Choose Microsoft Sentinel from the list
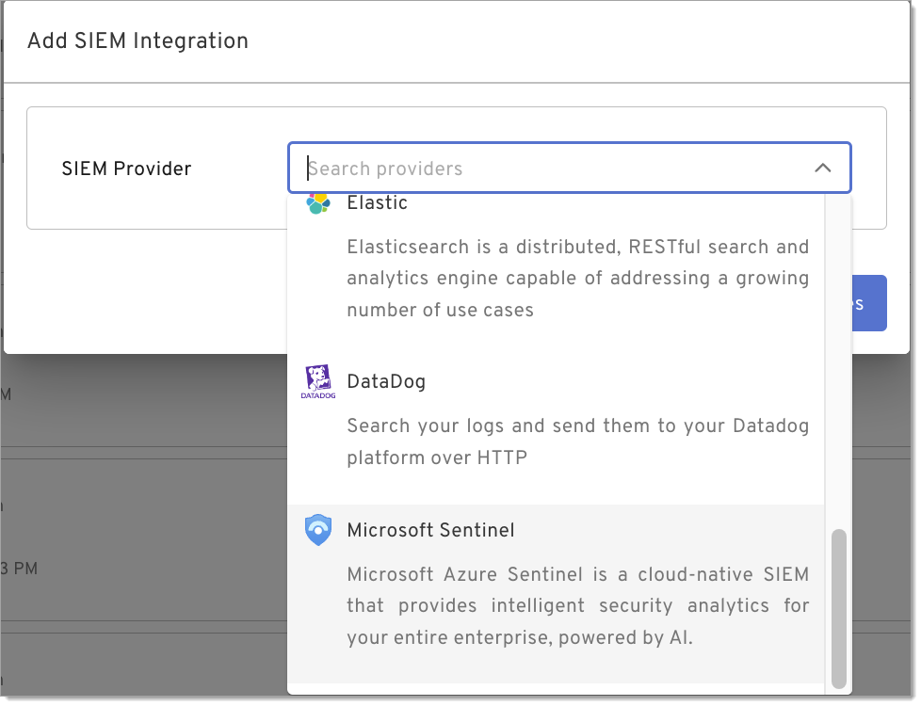This screenshot has width=921, height=706. click(430, 530)
